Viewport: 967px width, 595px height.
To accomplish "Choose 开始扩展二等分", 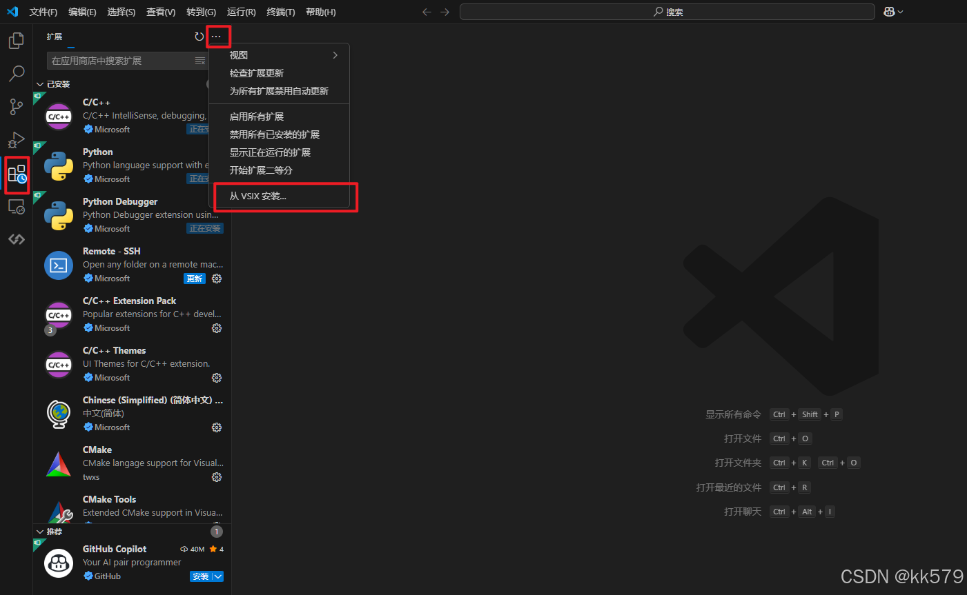I will pos(280,170).
